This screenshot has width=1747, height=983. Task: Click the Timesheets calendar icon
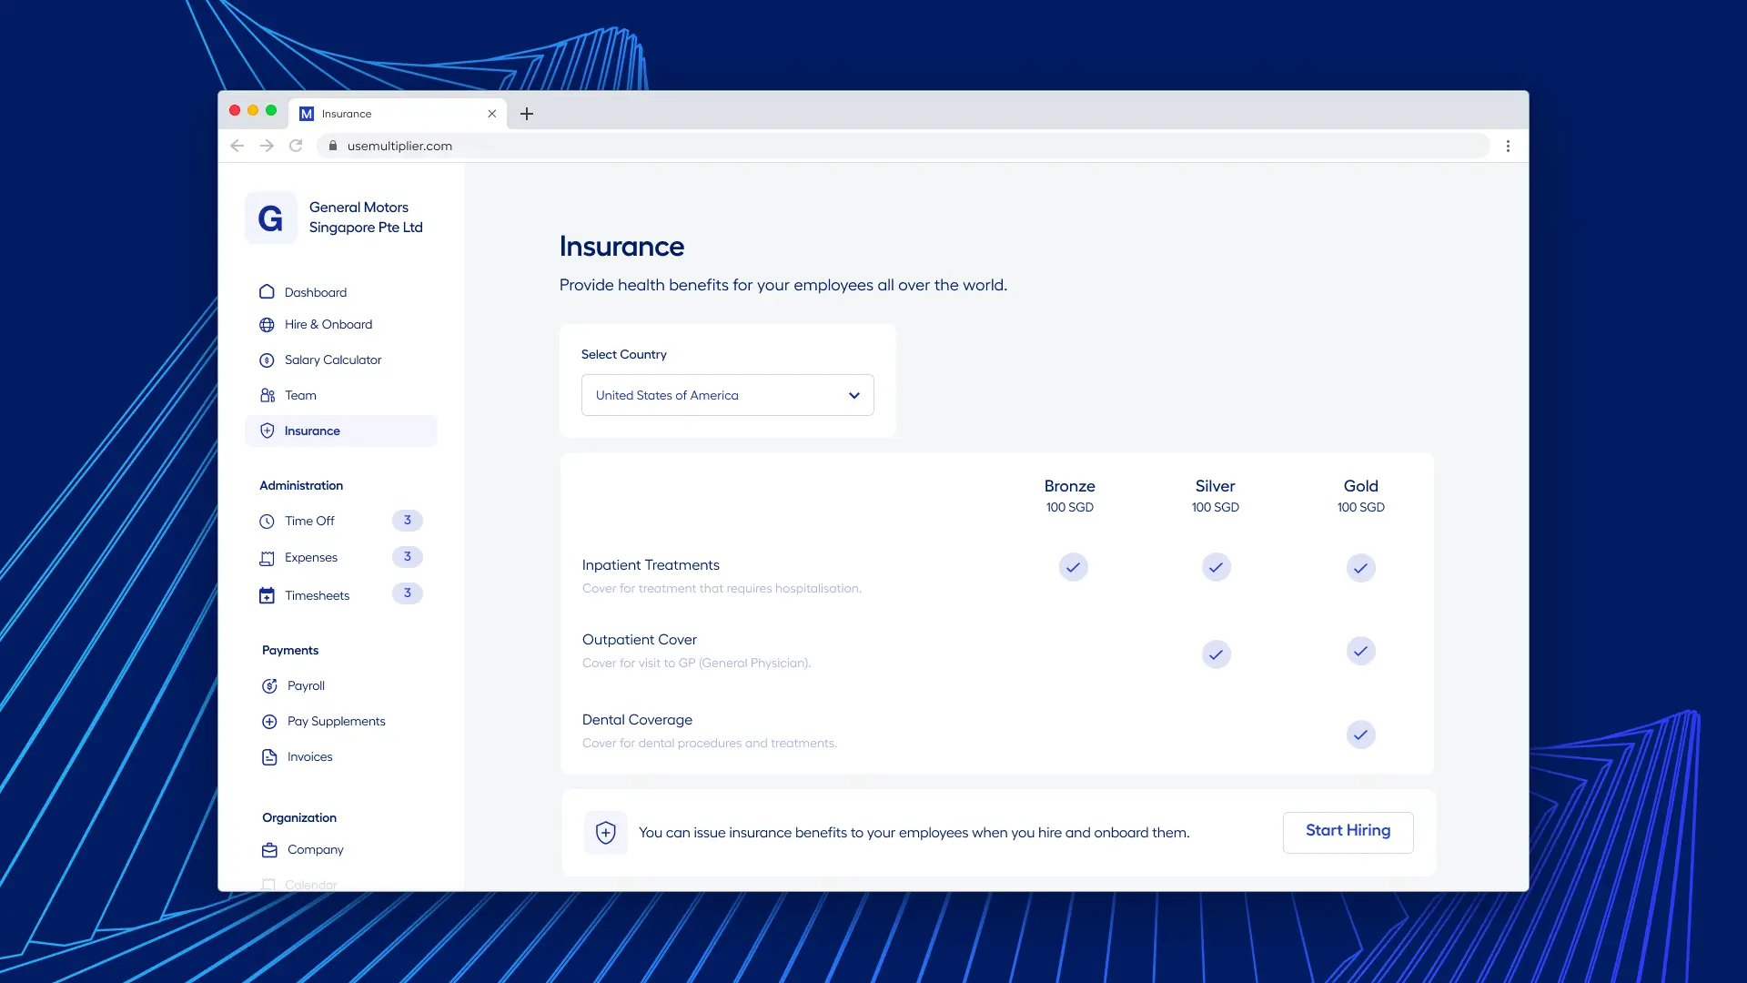click(267, 596)
